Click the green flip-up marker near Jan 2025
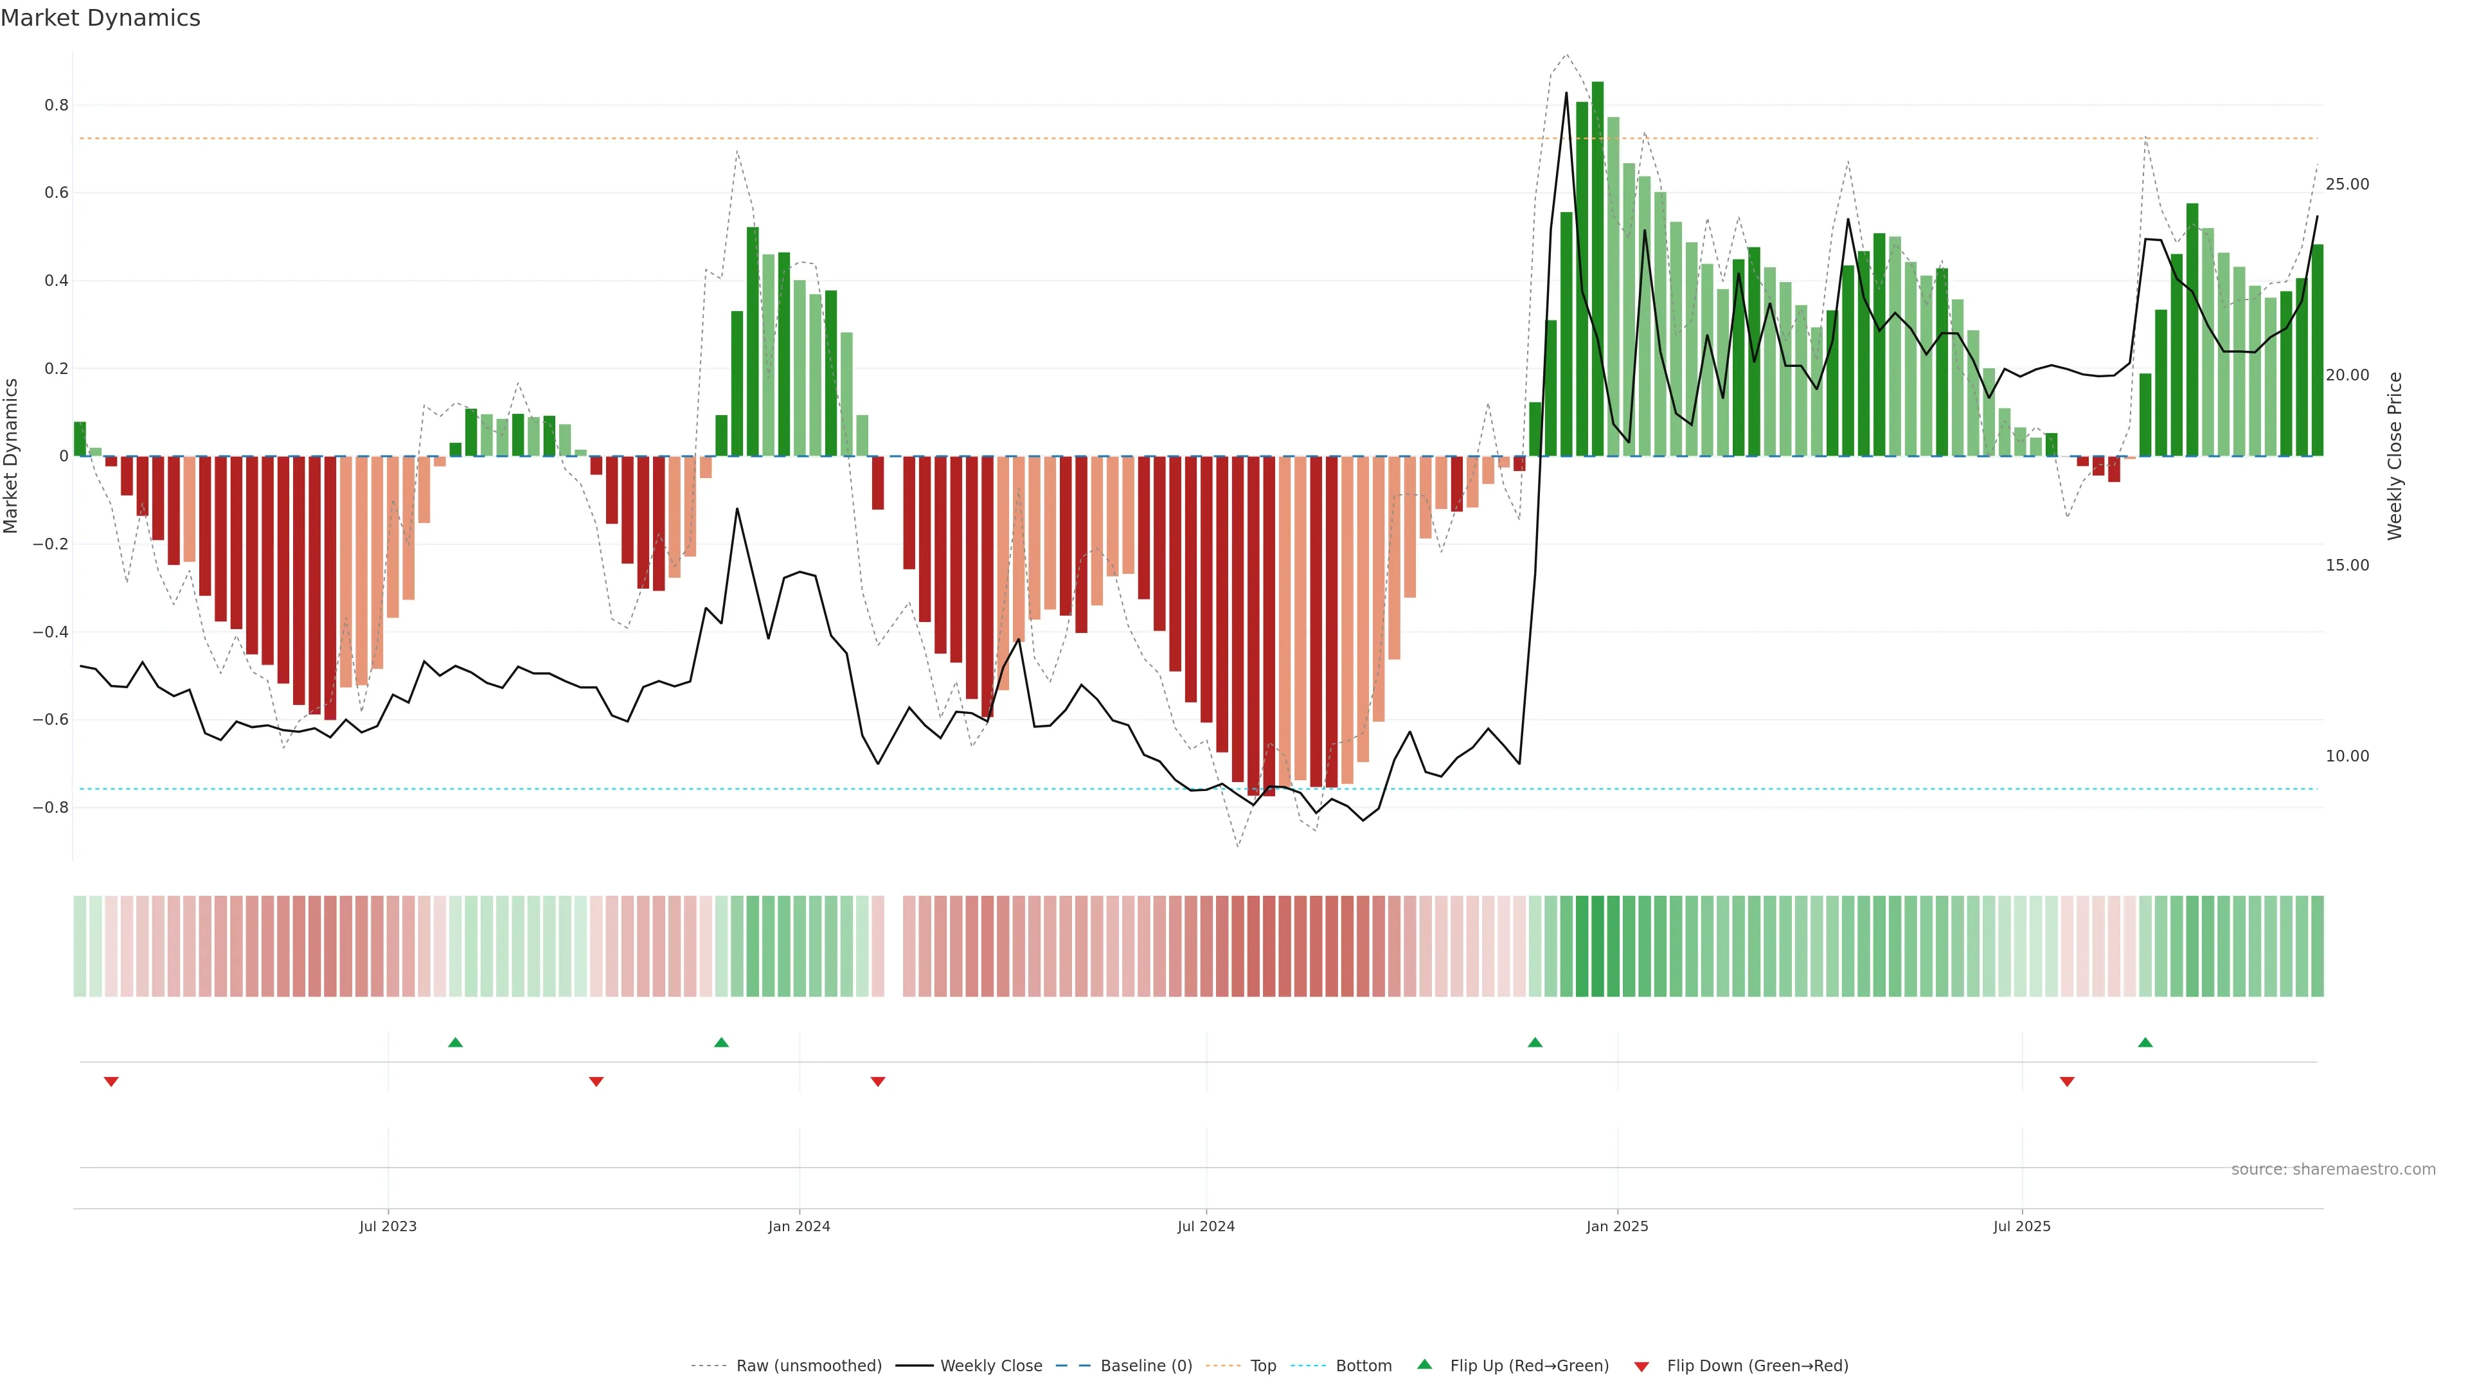Viewport: 2468px width, 1388px height. [1535, 1042]
